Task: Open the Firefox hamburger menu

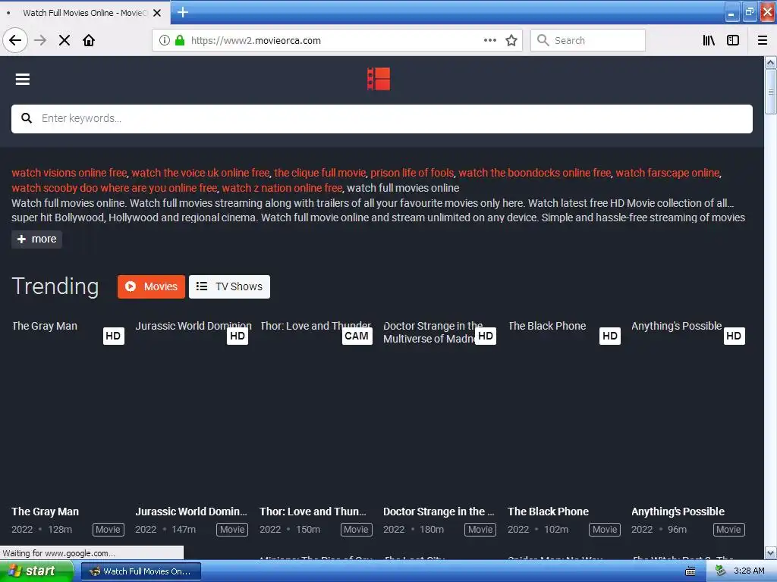Action: click(x=763, y=40)
